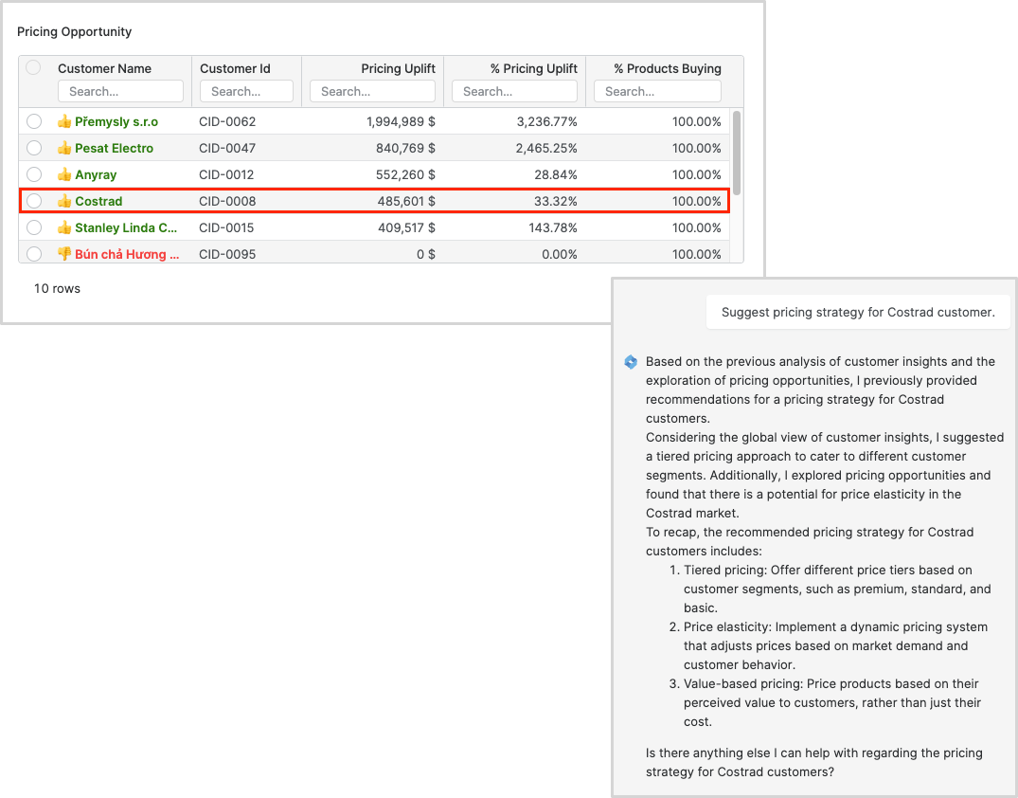Image resolution: width=1018 pixels, height=798 pixels.
Task: Sort by Pricing Uplift column header
Action: tap(398, 68)
